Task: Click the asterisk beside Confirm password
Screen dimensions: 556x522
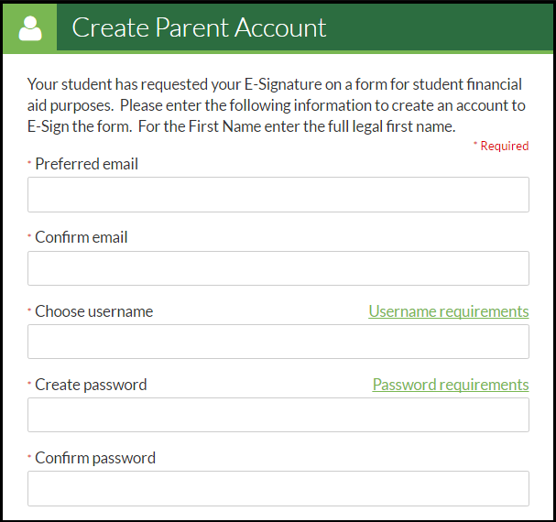Action: (x=29, y=456)
